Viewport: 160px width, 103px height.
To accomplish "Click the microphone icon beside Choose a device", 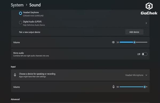I will (x=15, y=75).
